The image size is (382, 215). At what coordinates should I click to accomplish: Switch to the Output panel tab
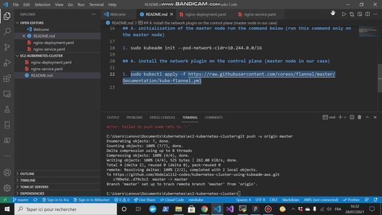pos(113,117)
